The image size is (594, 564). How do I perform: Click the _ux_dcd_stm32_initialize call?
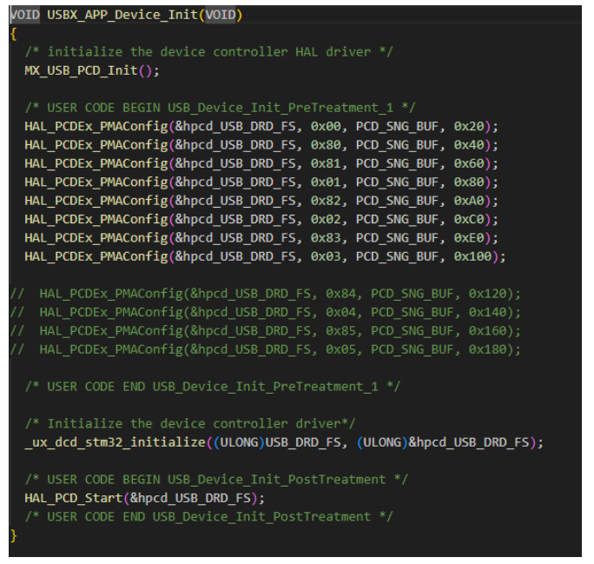click(x=284, y=442)
